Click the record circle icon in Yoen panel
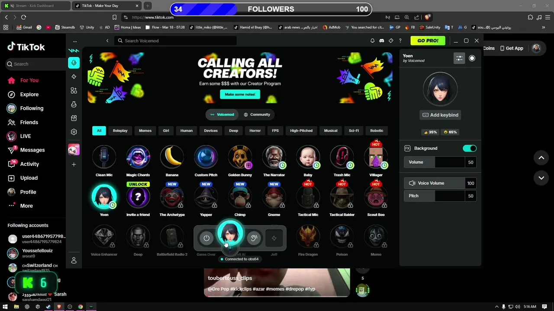This screenshot has width=554, height=311. (472, 58)
